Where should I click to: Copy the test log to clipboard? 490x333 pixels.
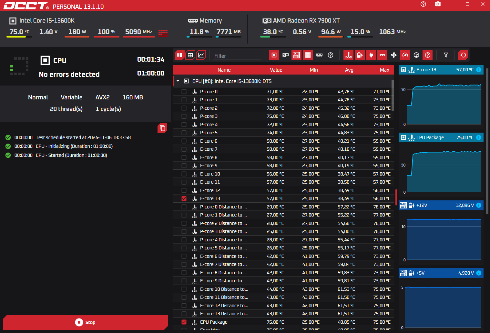click(x=162, y=128)
